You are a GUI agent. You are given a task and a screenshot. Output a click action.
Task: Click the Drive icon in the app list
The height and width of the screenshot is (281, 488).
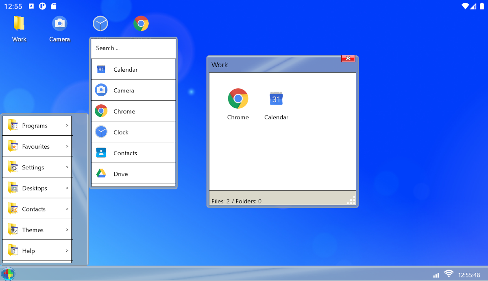[101, 173]
